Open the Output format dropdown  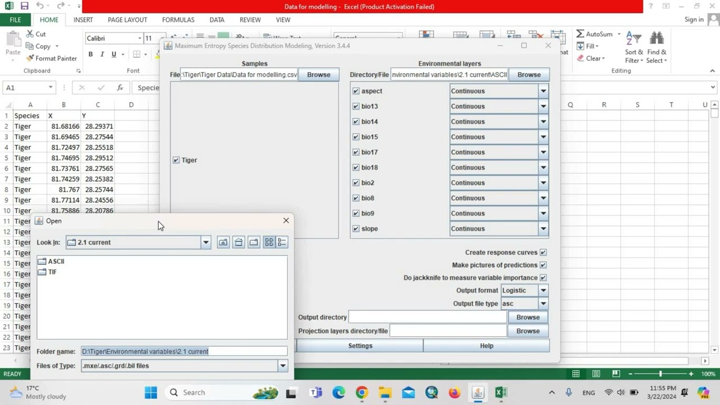(543, 291)
